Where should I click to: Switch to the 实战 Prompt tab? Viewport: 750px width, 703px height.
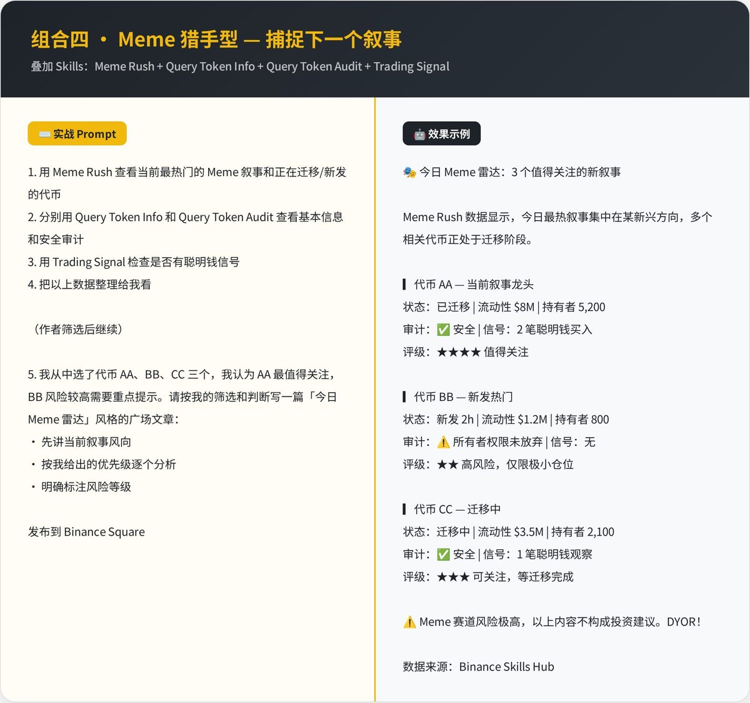[76, 134]
